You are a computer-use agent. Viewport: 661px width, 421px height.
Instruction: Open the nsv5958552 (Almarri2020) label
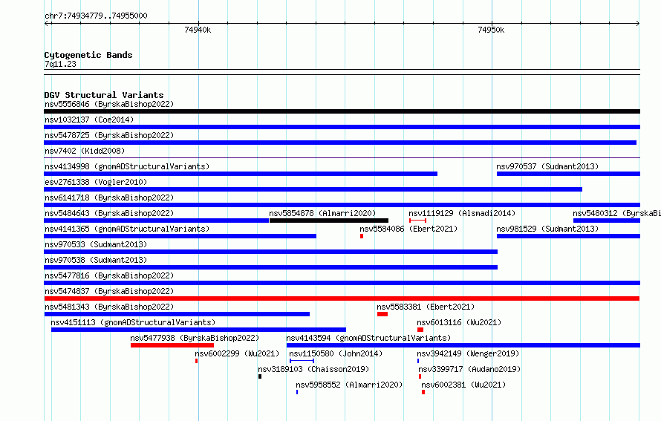coord(349,385)
